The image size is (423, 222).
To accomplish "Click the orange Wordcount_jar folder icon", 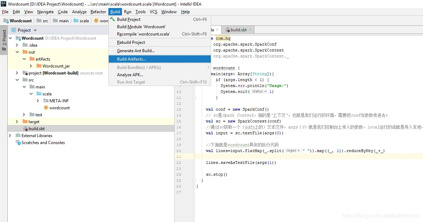I will pyautogui.click(x=39, y=66).
